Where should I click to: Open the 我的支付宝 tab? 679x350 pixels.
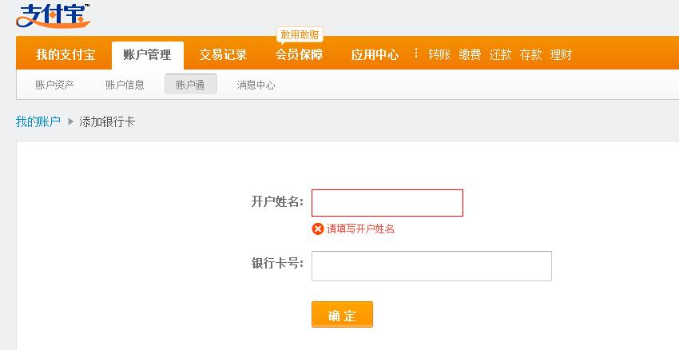click(x=66, y=54)
